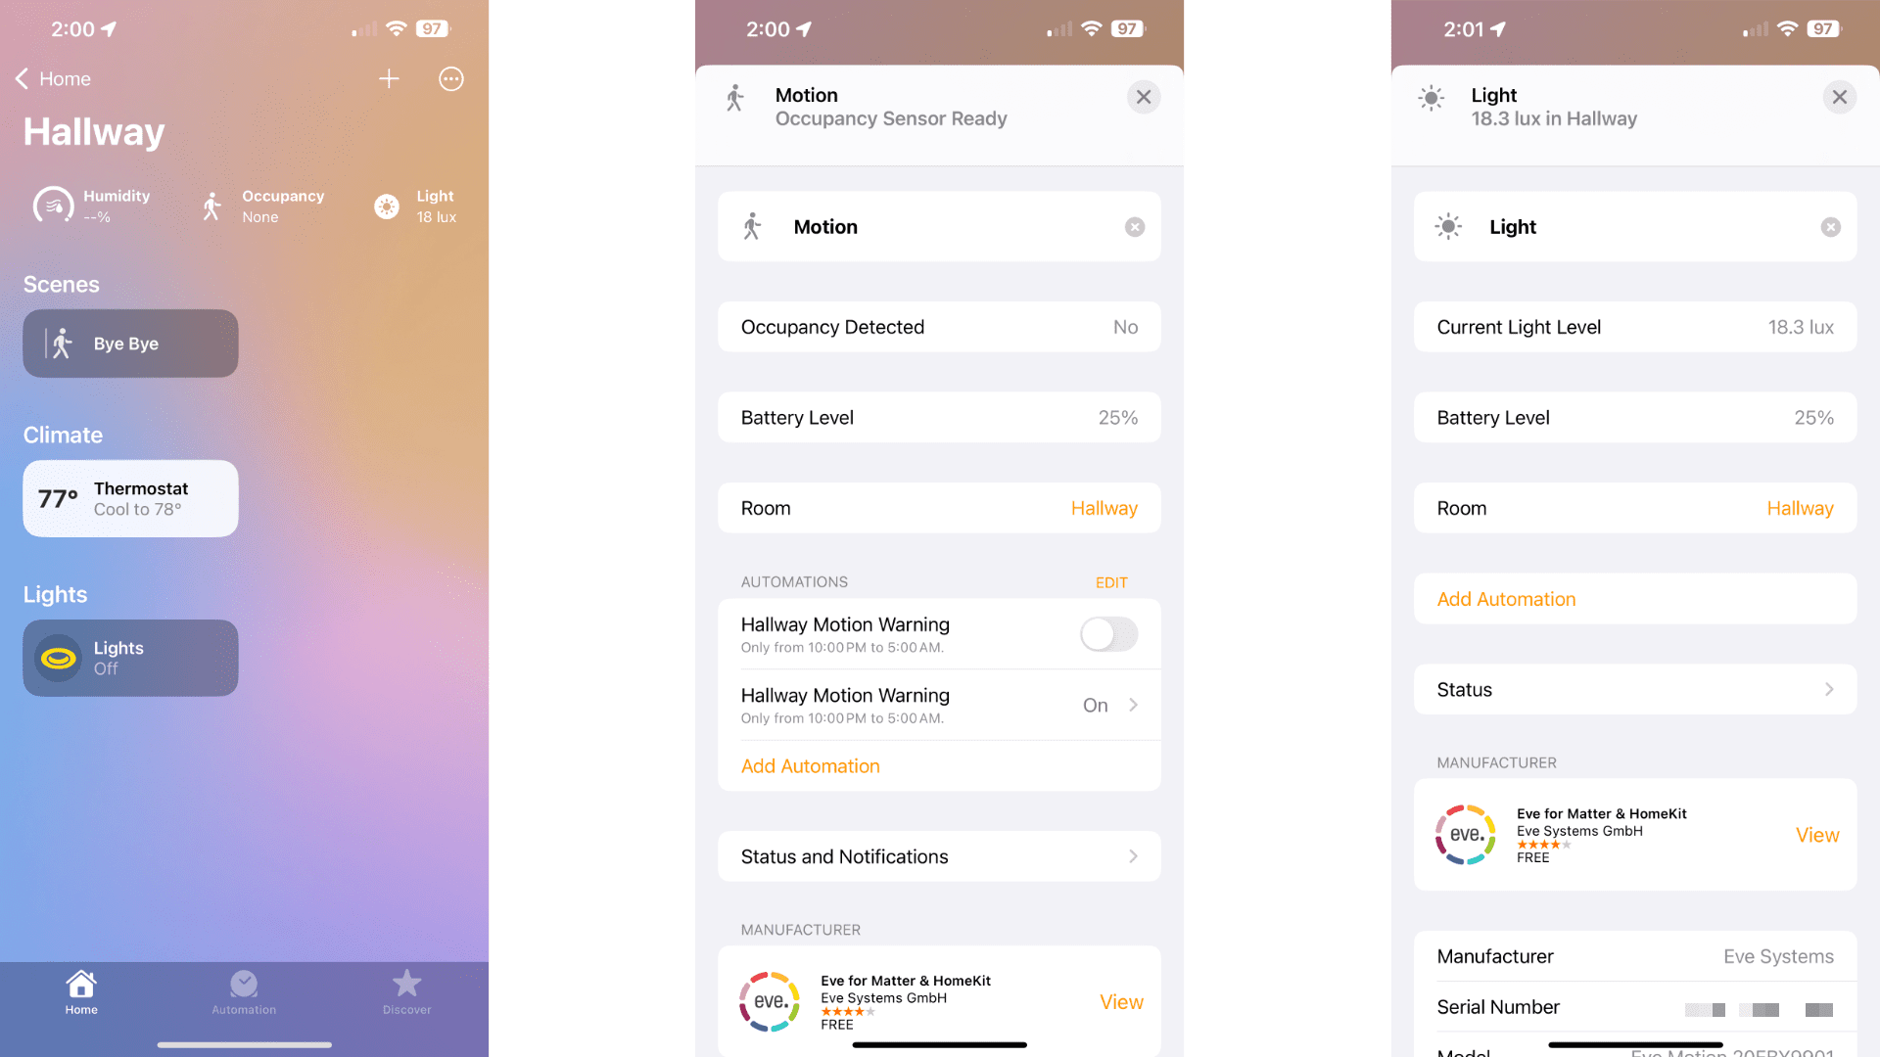1880x1057 pixels.
Task: Expand Status and Notifications section
Action: pyautogui.click(x=939, y=855)
